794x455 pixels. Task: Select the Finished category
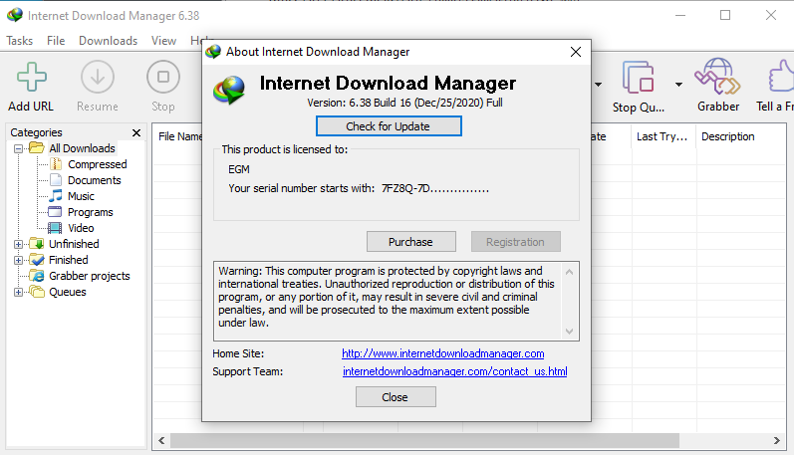click(x=69, y=260)
